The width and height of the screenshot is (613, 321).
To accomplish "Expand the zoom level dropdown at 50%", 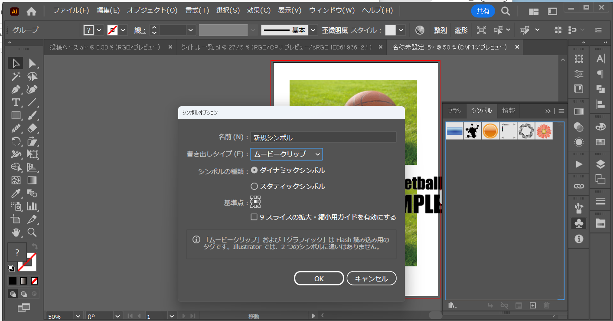I will coord(78,317).
